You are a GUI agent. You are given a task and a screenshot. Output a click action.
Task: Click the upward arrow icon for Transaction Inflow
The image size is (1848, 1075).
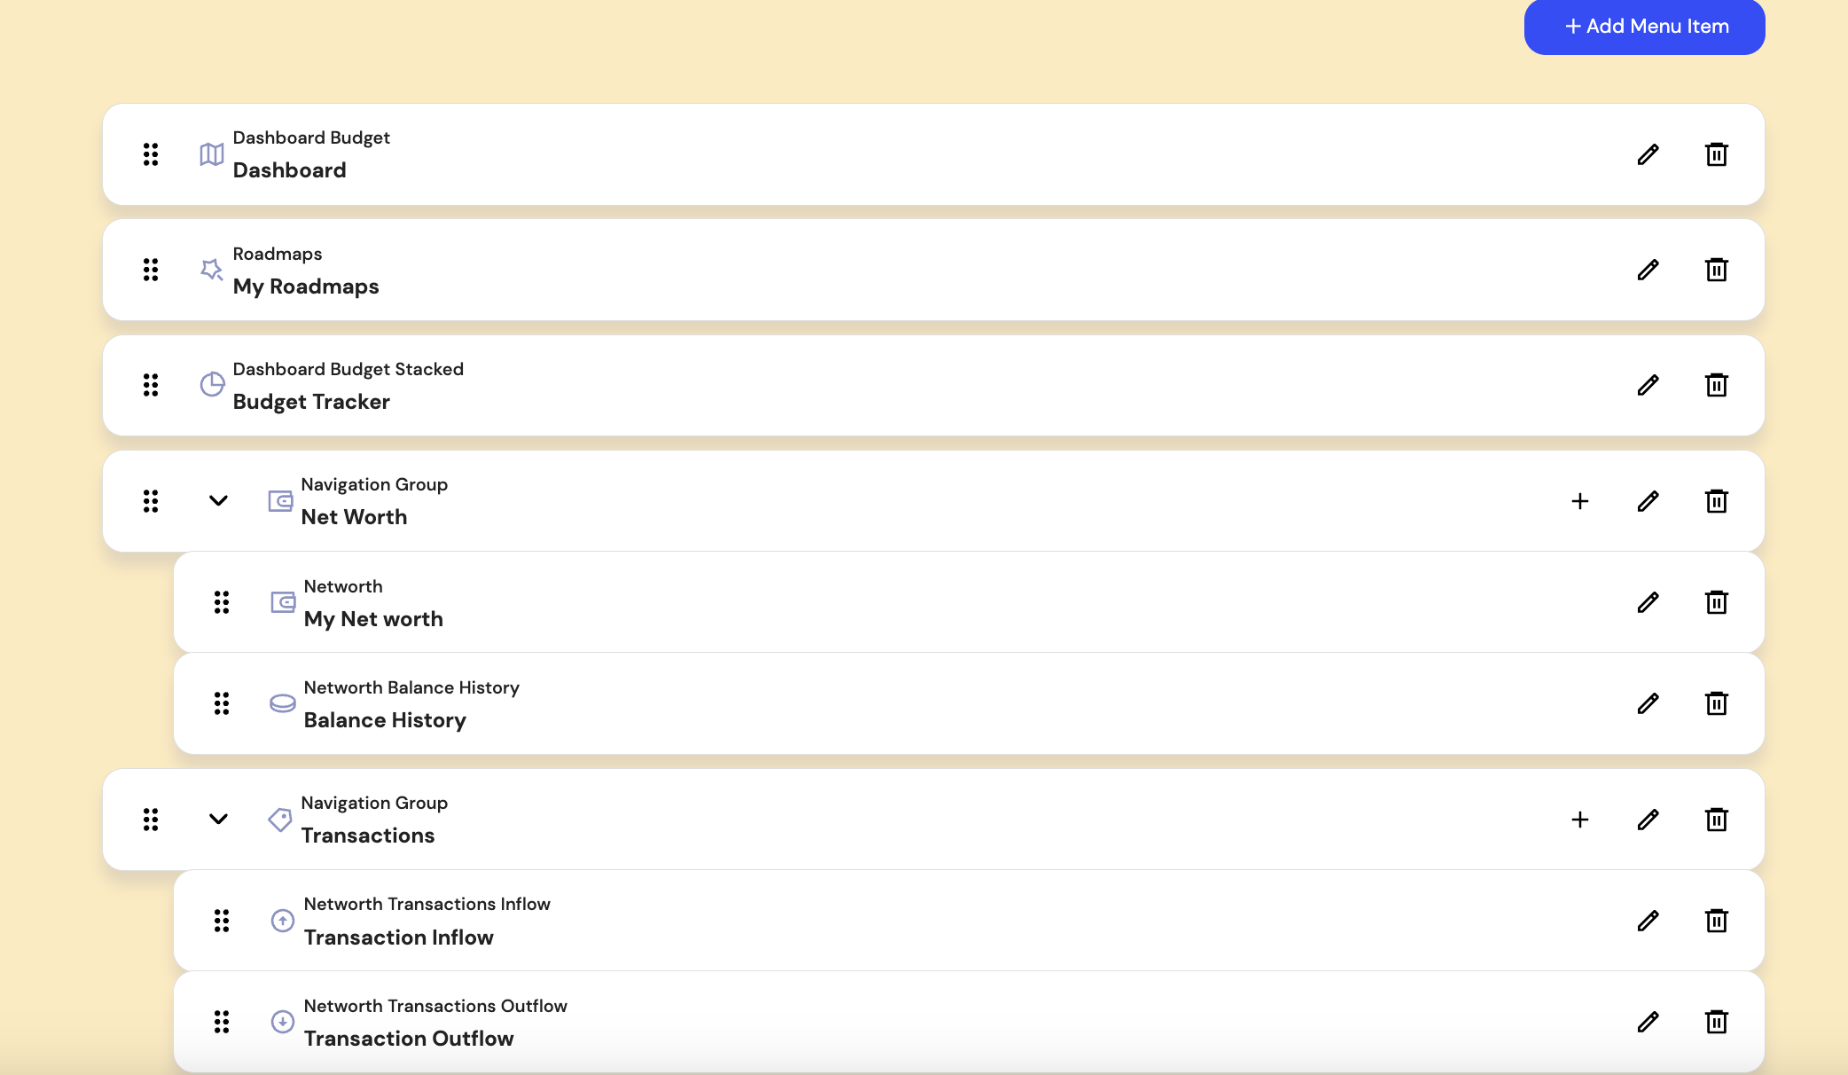tap(282, 920)
